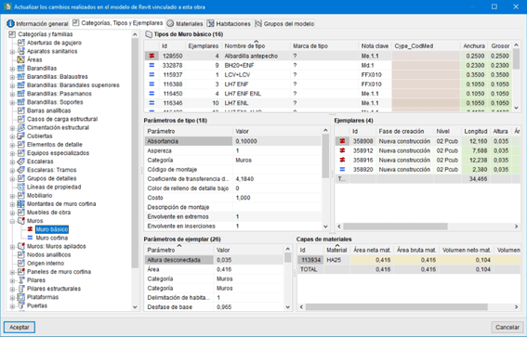Expand the Puertas node
This screenshot has width=527, height=337.
coord(12,305)
